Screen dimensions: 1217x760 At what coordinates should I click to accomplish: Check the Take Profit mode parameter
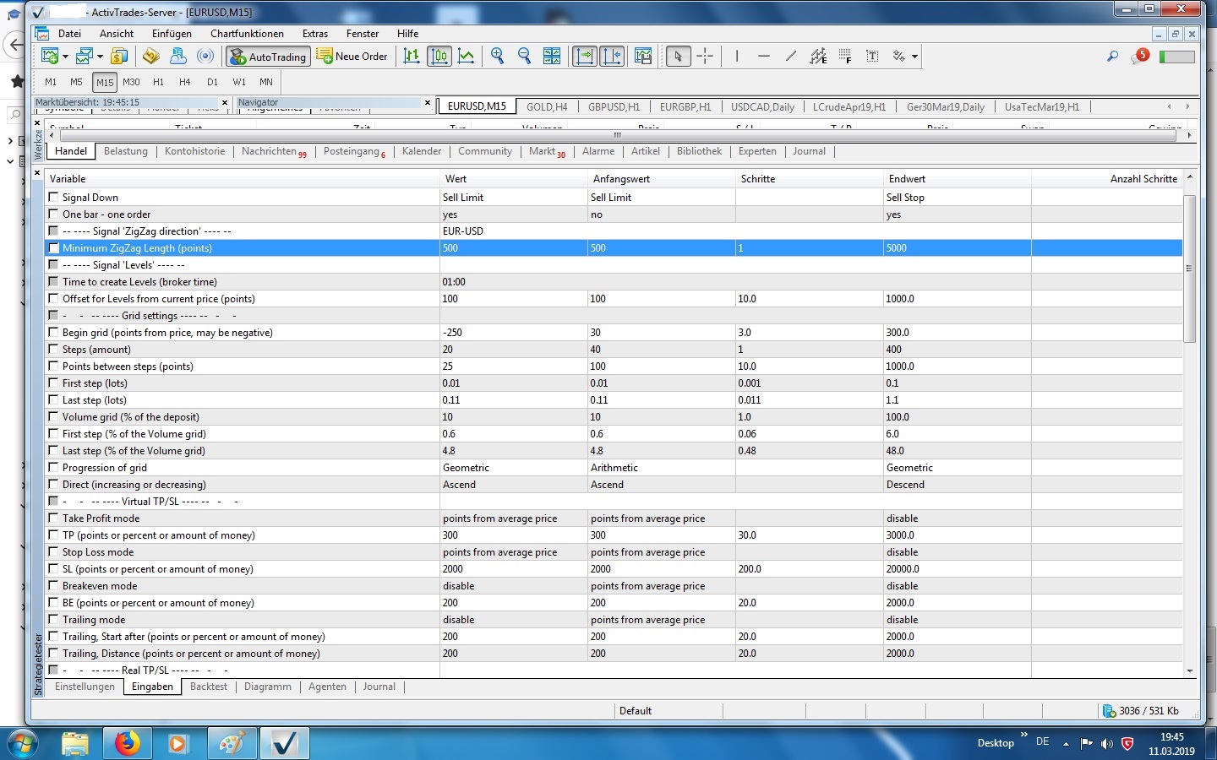[x=54, y=518]
